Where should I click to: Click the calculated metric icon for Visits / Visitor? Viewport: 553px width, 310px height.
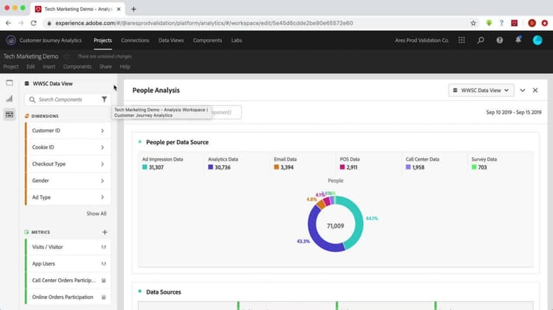[x=104, y=247]
